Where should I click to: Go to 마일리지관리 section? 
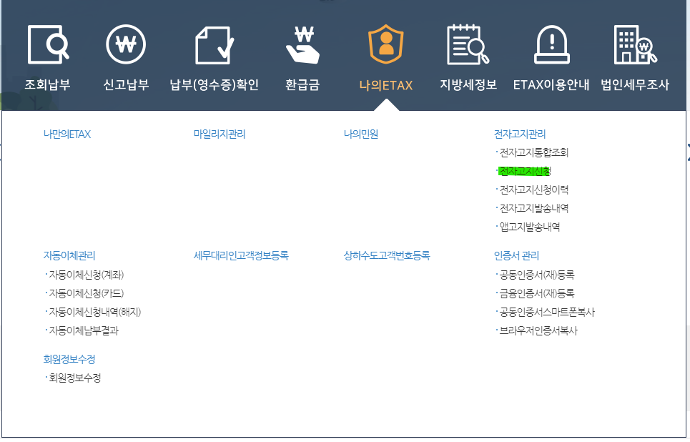pos(220,134)
